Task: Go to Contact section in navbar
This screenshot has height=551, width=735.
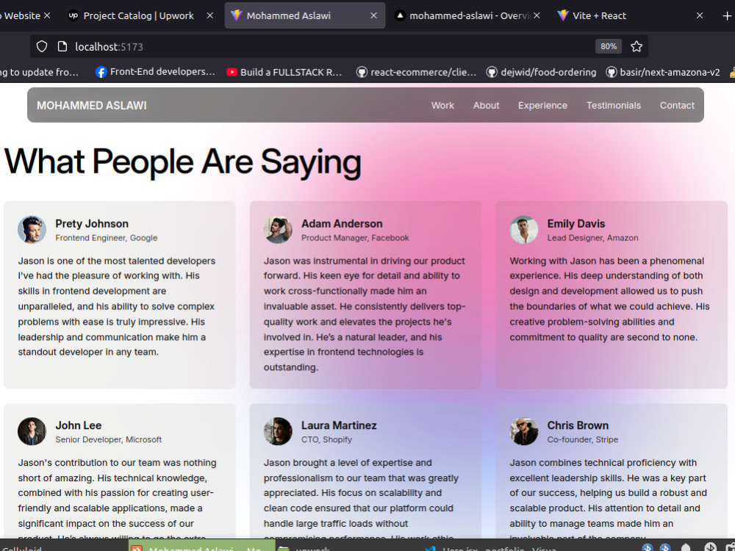Action: tap(677, 105)
